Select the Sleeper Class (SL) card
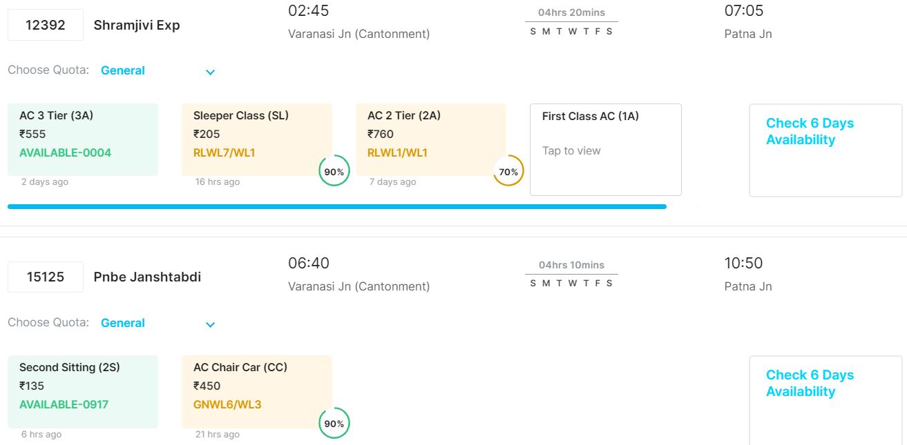The height and width of the screenshot is (445, 907). pyautogui.click(x=257, y=139)
